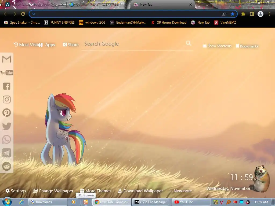This screenshot has width=275, height=206.
Task: Click the red flag tray icon
Action: click(x=235, y=202)
